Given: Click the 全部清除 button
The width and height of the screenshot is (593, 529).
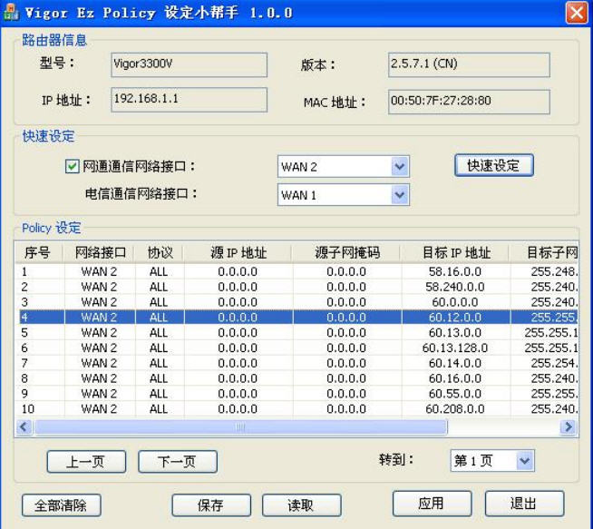Looking at the screenshot, I should tap(62, 505).
